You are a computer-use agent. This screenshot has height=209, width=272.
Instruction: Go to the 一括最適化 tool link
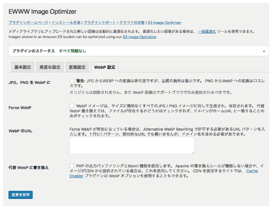(207, 31)
